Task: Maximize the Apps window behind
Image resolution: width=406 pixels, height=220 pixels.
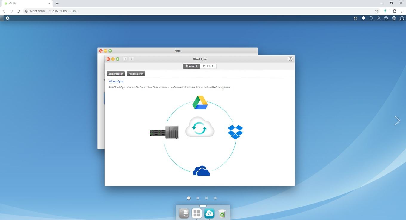Action: [x=110, y=51]
